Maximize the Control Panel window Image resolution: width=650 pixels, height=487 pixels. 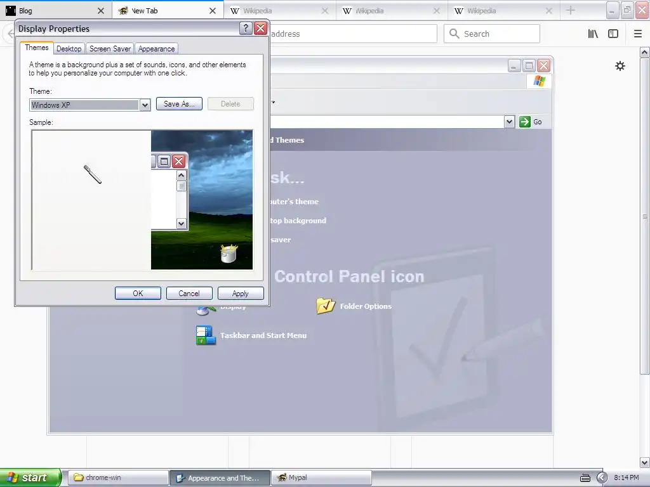click(529, 66)
